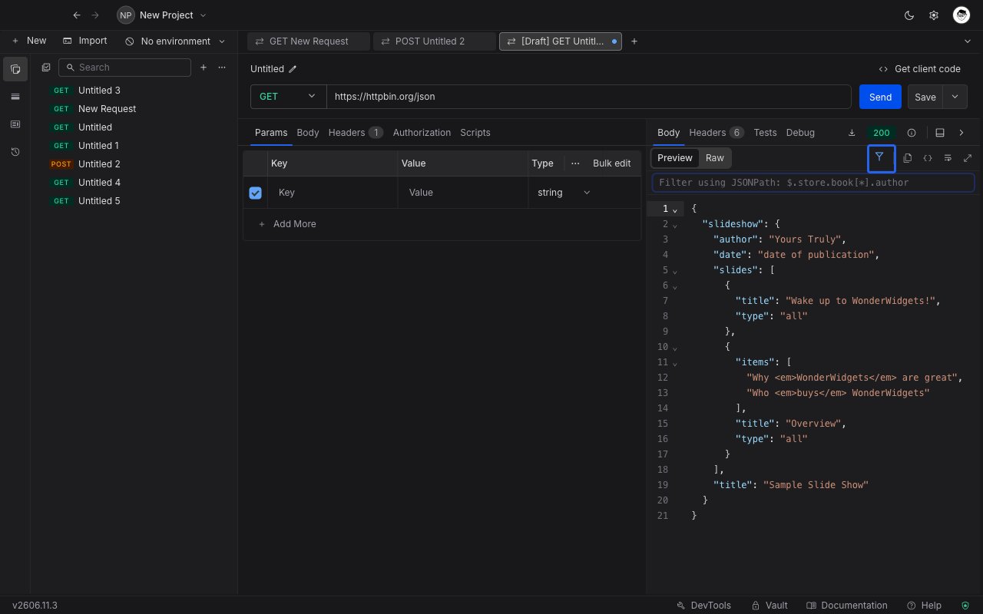Screen dimensions: 983x614
Task: Open the string type dropdown
Action: pyautogui.click(x=564, y=193)
